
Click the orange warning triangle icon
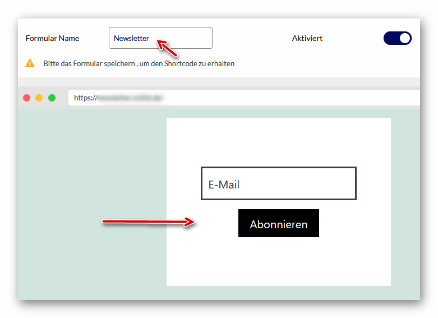[x=30, y=63]
